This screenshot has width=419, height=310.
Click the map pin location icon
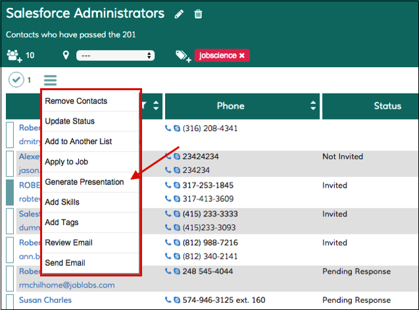tap(66, 55)
